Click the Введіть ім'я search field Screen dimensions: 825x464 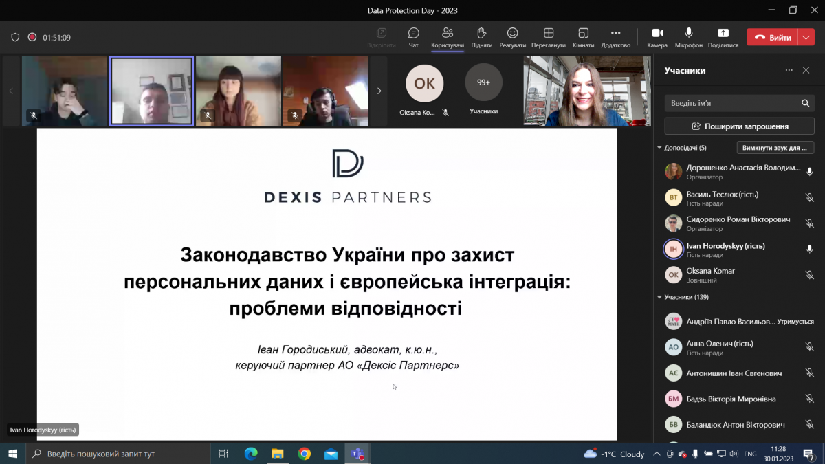[731, 103]
